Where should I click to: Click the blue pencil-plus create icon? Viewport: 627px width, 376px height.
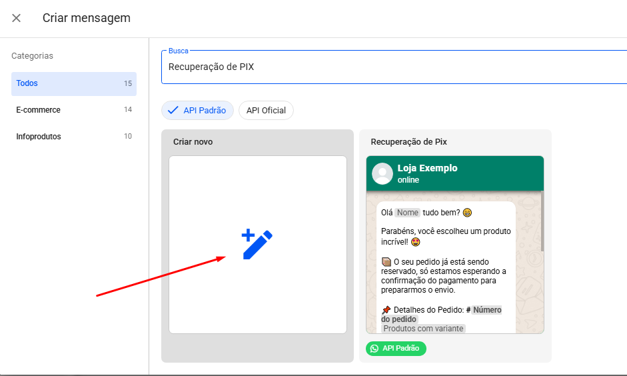[257, 244]
